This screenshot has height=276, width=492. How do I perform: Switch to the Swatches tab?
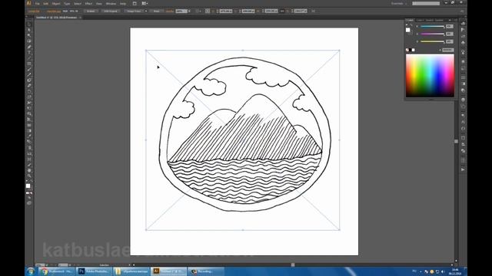[x=430, y=20]
